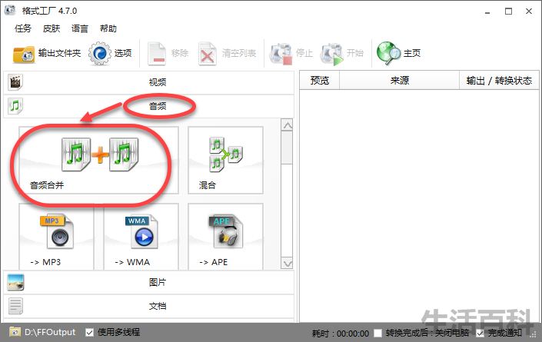
Task: Click the music note icon beside 音频
Action: point(15,106)
